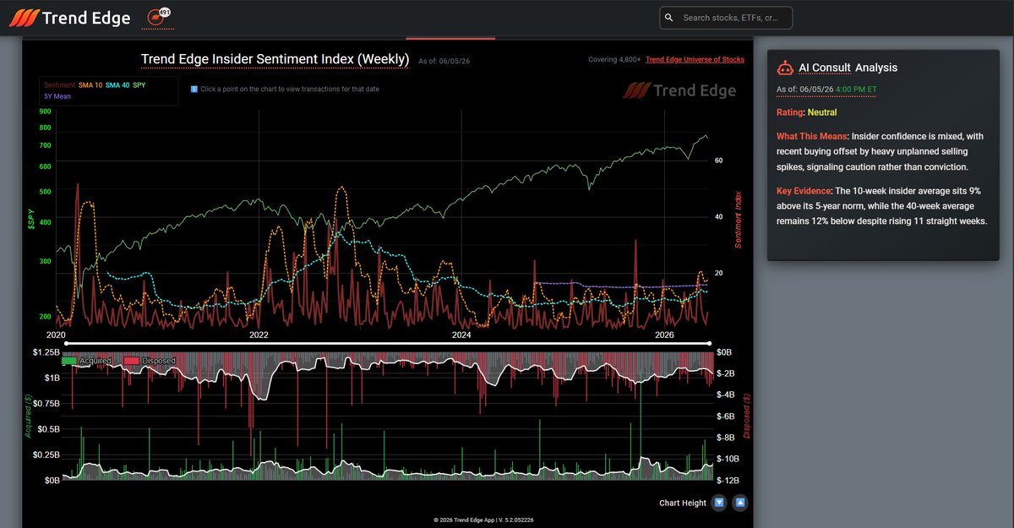Toggle the Acquired legend label
The width and height of the screenshot is (1014, 528).
(x=96, y=361)
